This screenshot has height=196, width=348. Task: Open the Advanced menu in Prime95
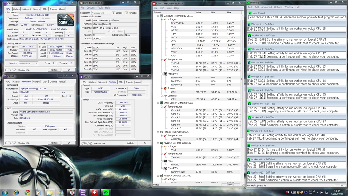pyautogui.click(x=266, y=7)
